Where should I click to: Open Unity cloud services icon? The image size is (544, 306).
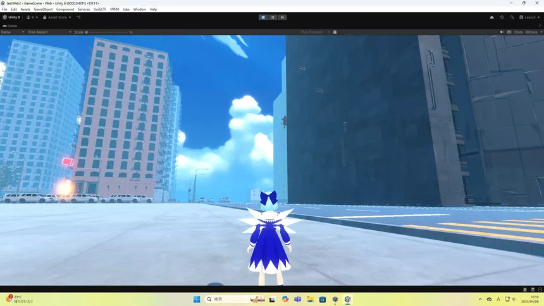coord(492,17)
